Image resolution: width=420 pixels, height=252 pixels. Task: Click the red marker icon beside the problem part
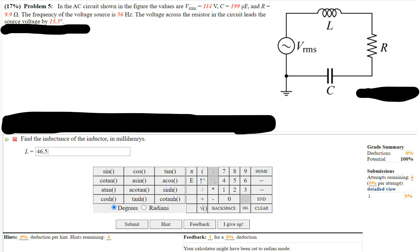point(14,139)
